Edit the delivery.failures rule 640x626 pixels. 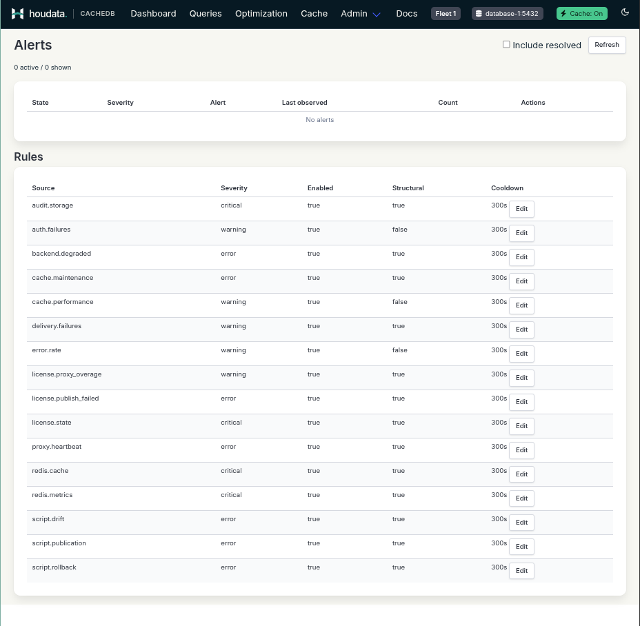tap(521, 330)
